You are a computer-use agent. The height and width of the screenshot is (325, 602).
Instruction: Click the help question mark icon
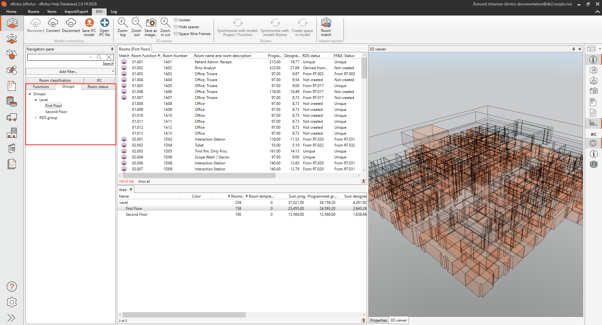[12, 286]
